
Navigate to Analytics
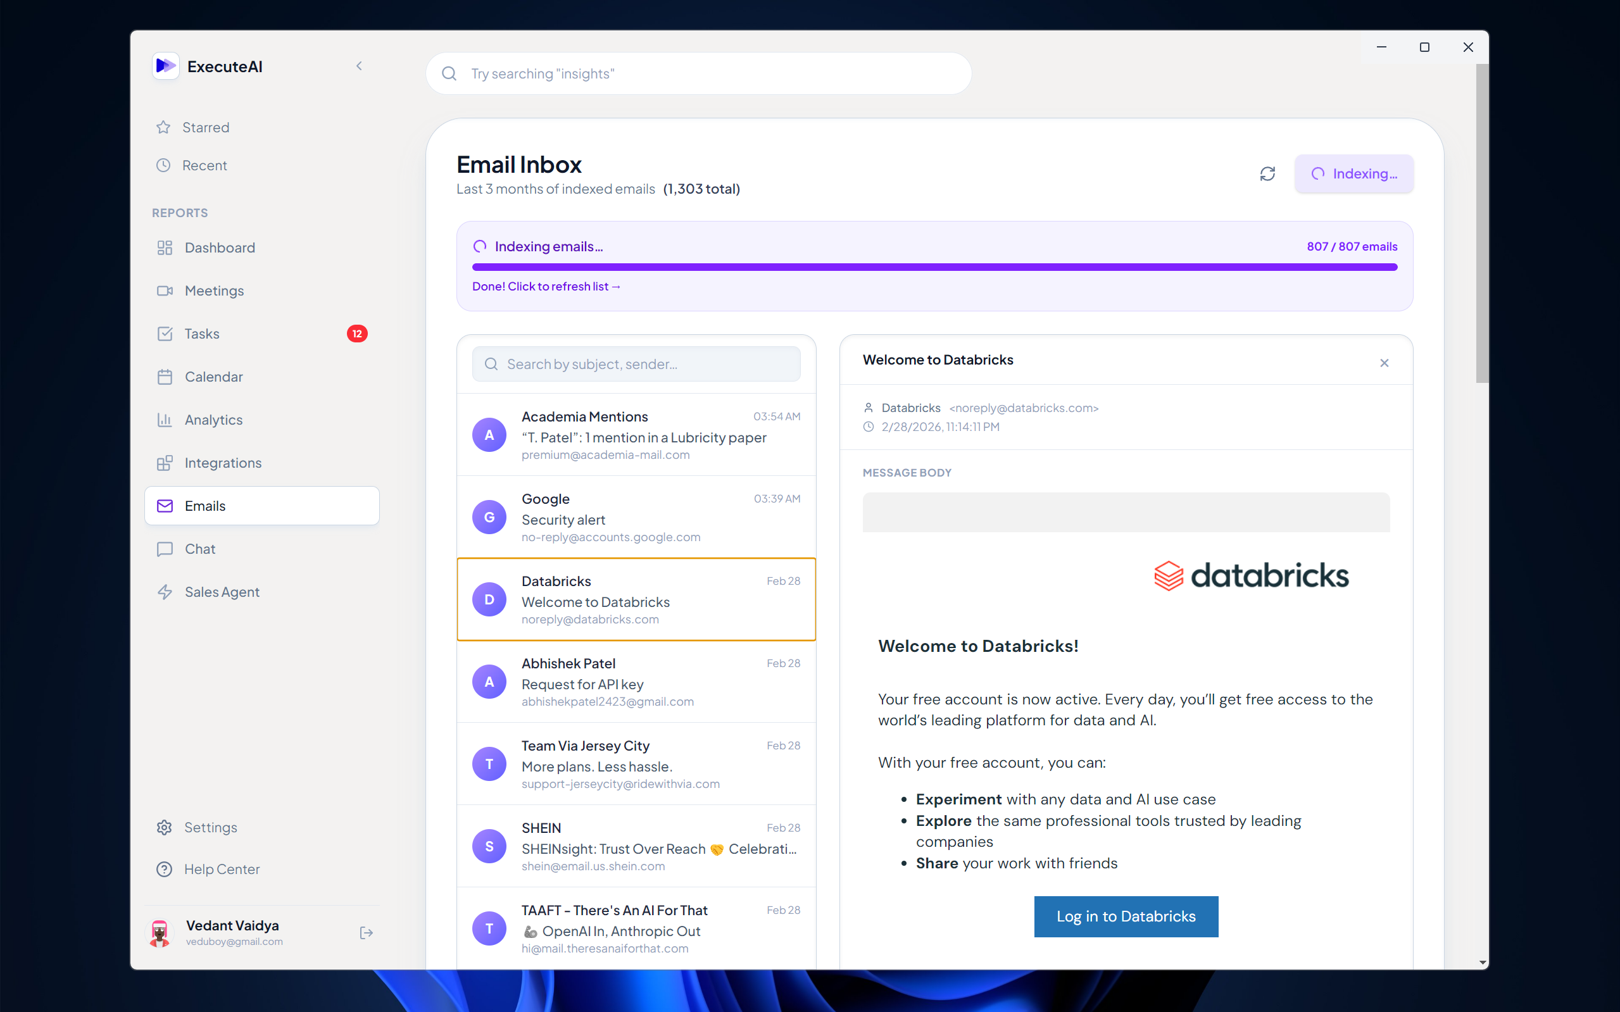(x=213, y=420)
